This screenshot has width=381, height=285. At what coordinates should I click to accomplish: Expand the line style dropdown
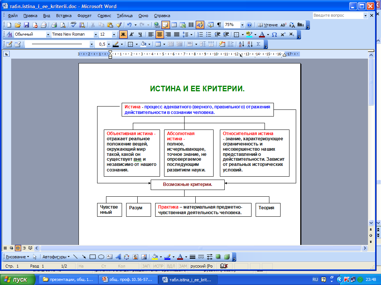pyautogui.click(x=92, y=45)
